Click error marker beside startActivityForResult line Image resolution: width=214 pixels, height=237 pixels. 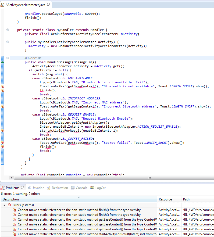point(3,131)
